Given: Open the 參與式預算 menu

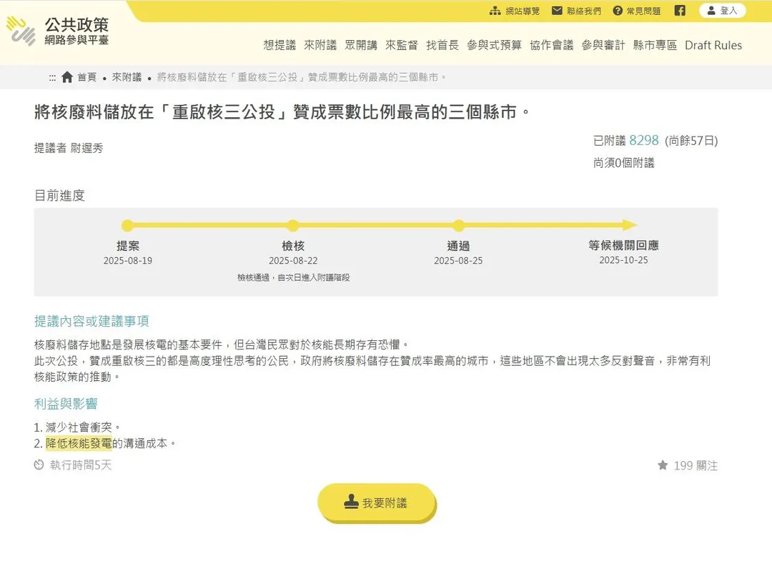Looking at the screenshot, I should 494,45.
